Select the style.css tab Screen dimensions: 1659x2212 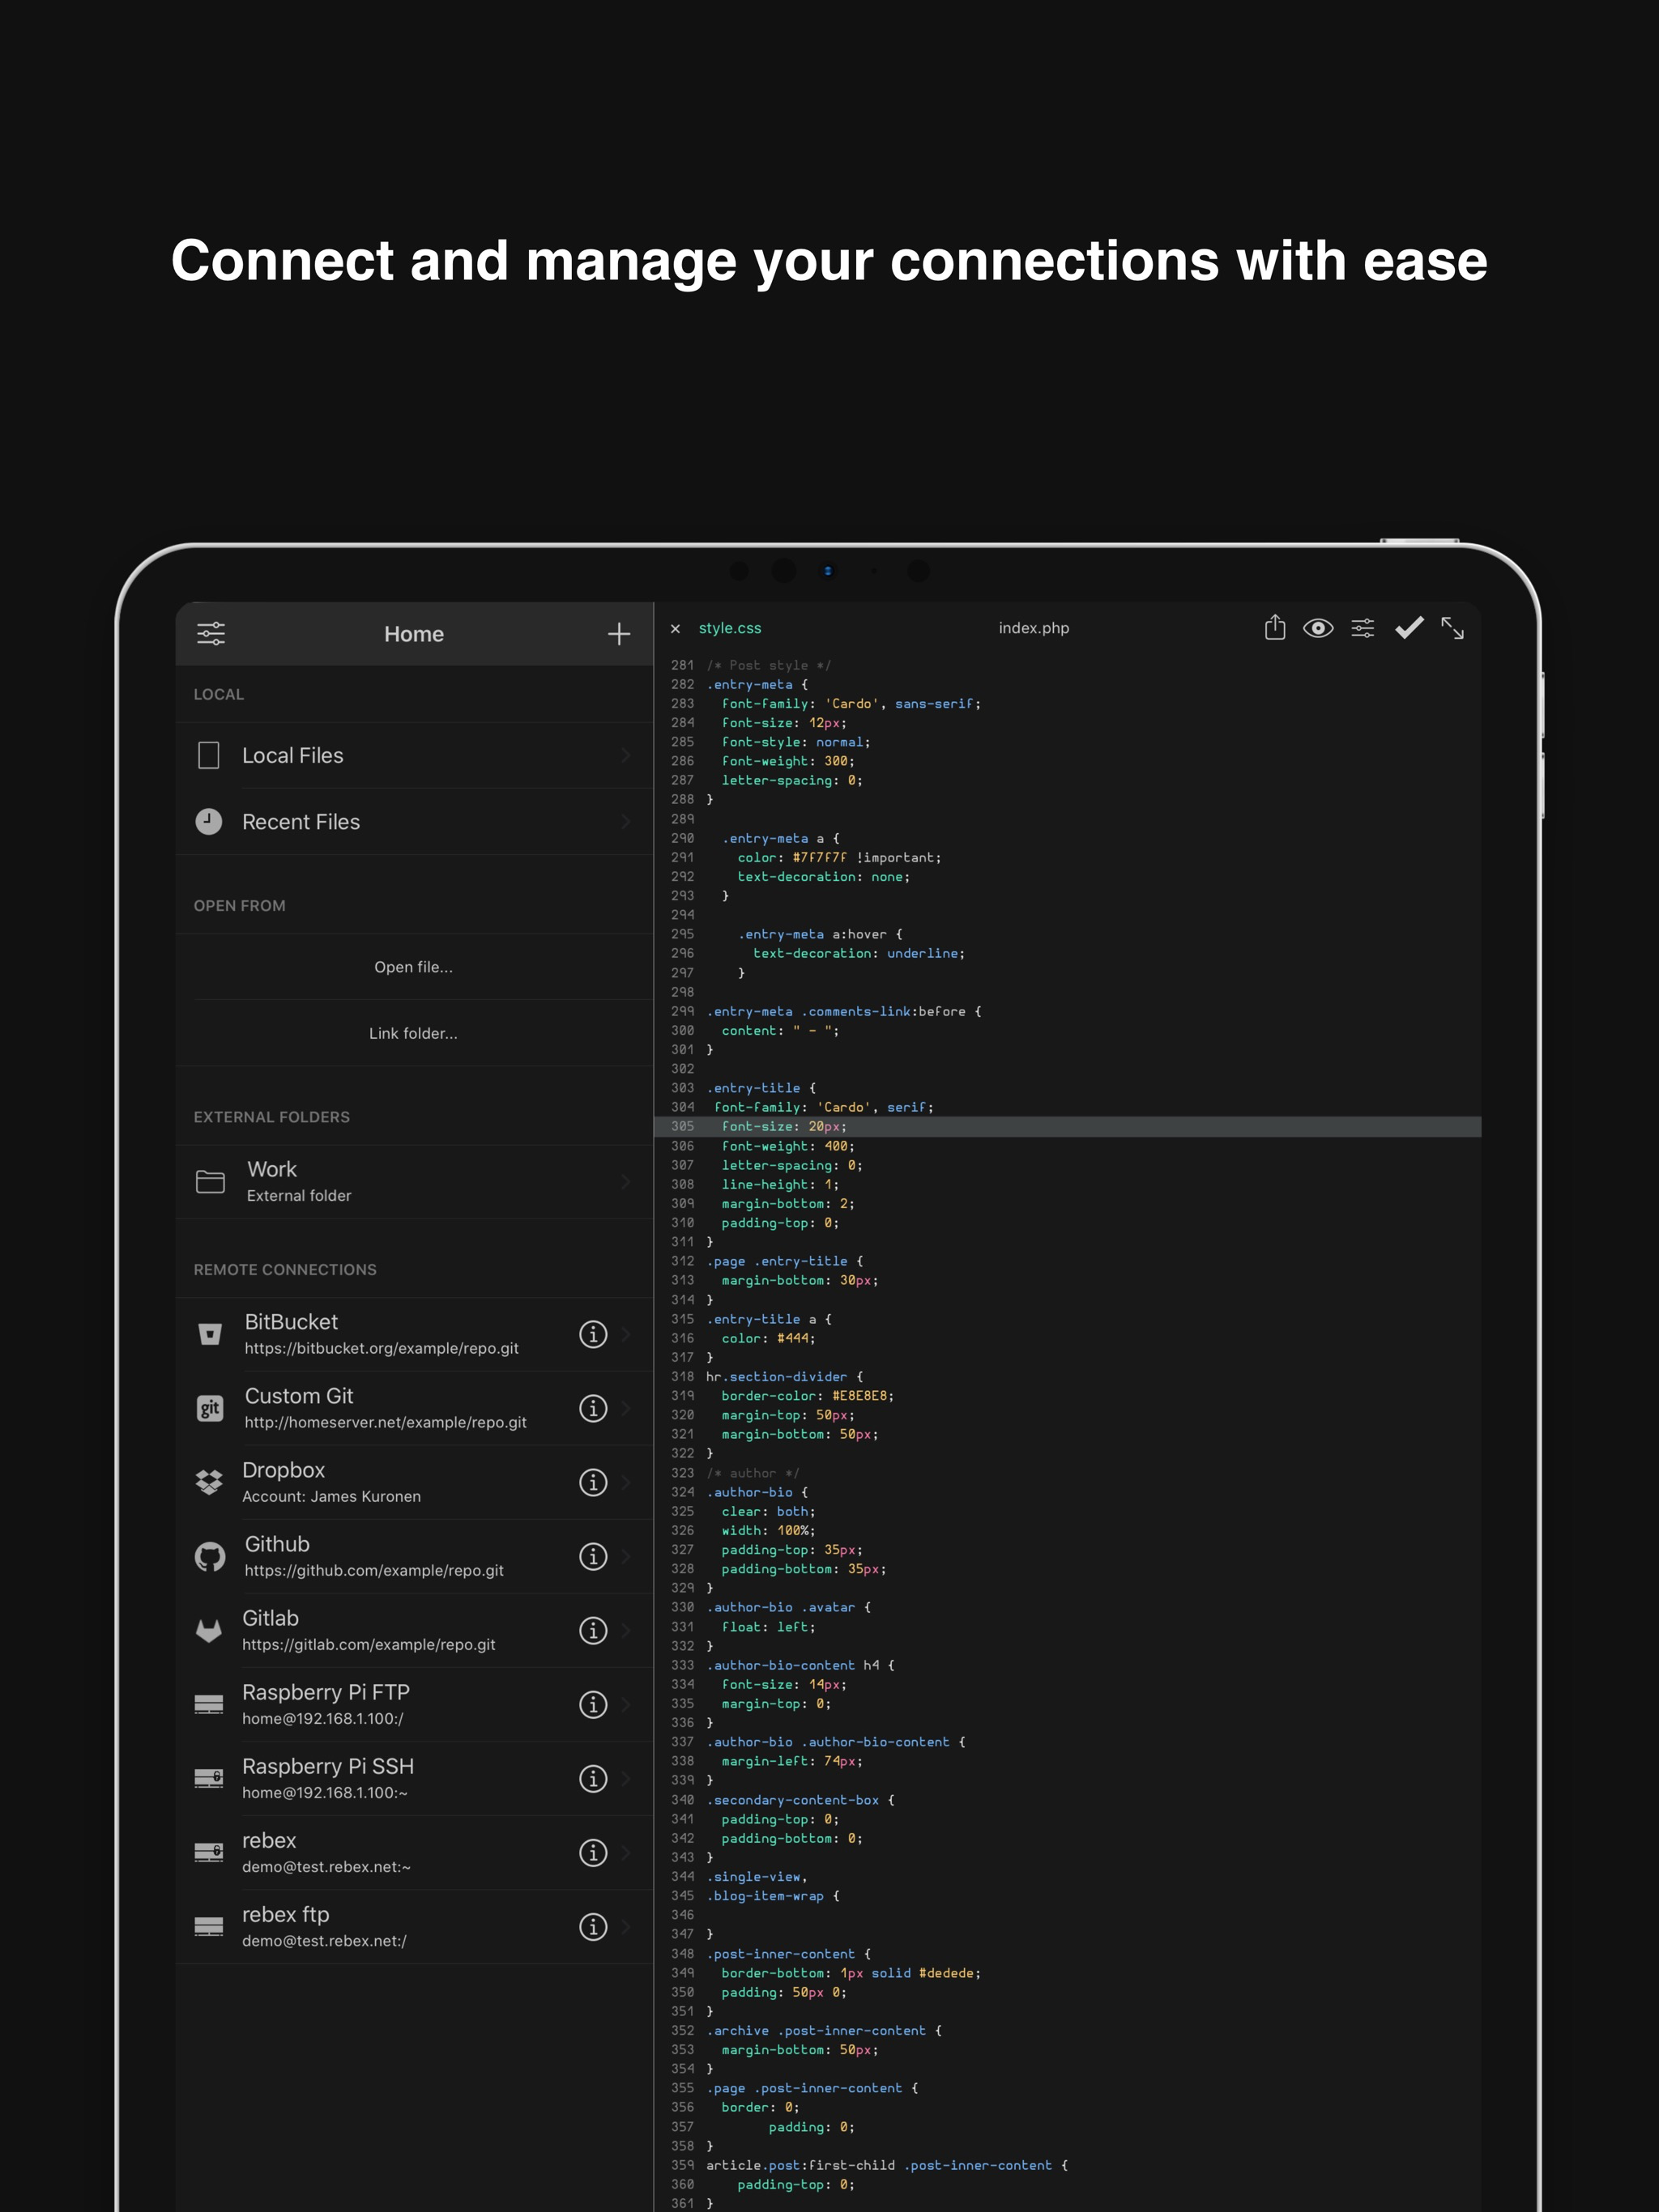tap(729, 628)
